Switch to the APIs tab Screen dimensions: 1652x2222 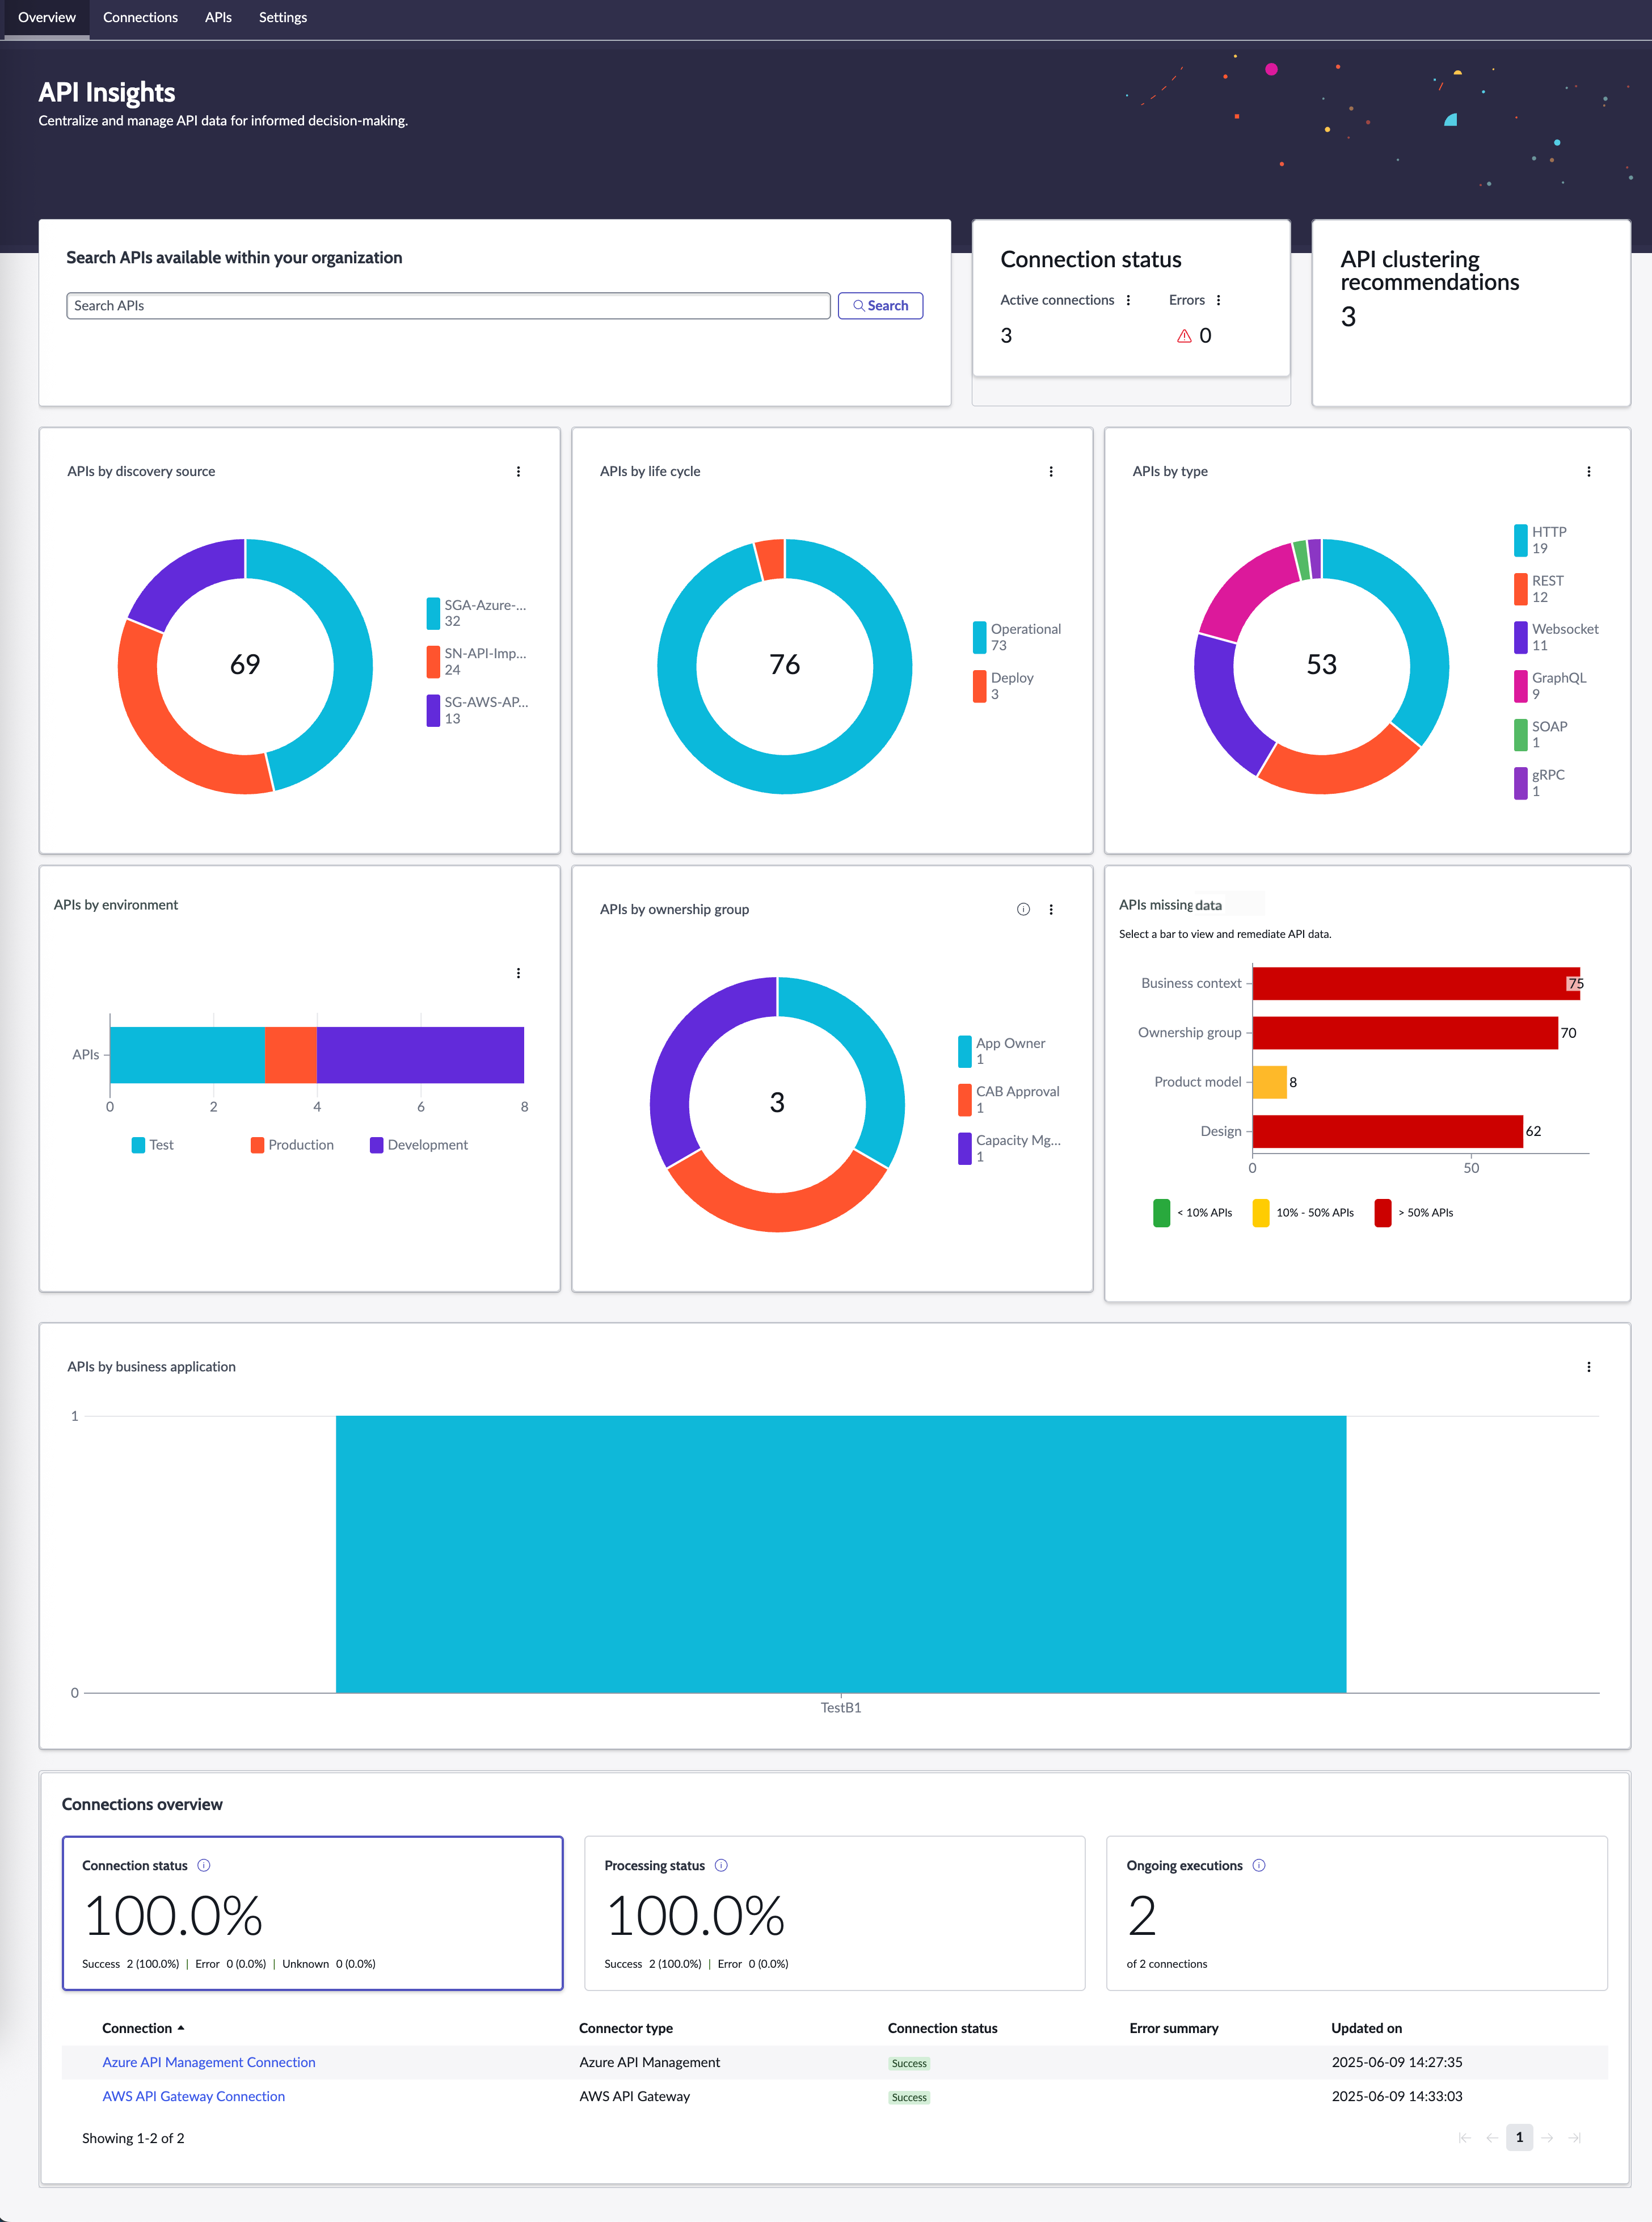coord(218,18)
